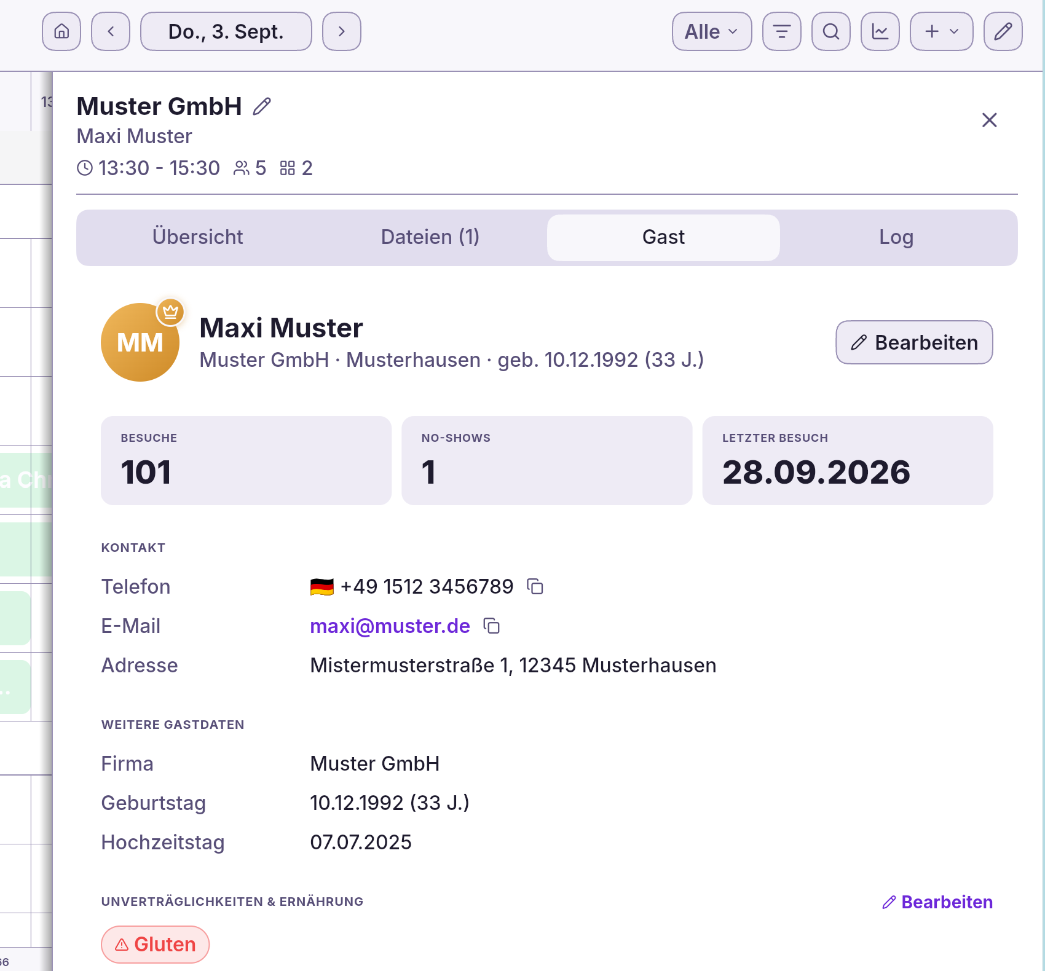Close the reservation detail panel
The width and height of the screenshot is (1045, 971).
990,120
